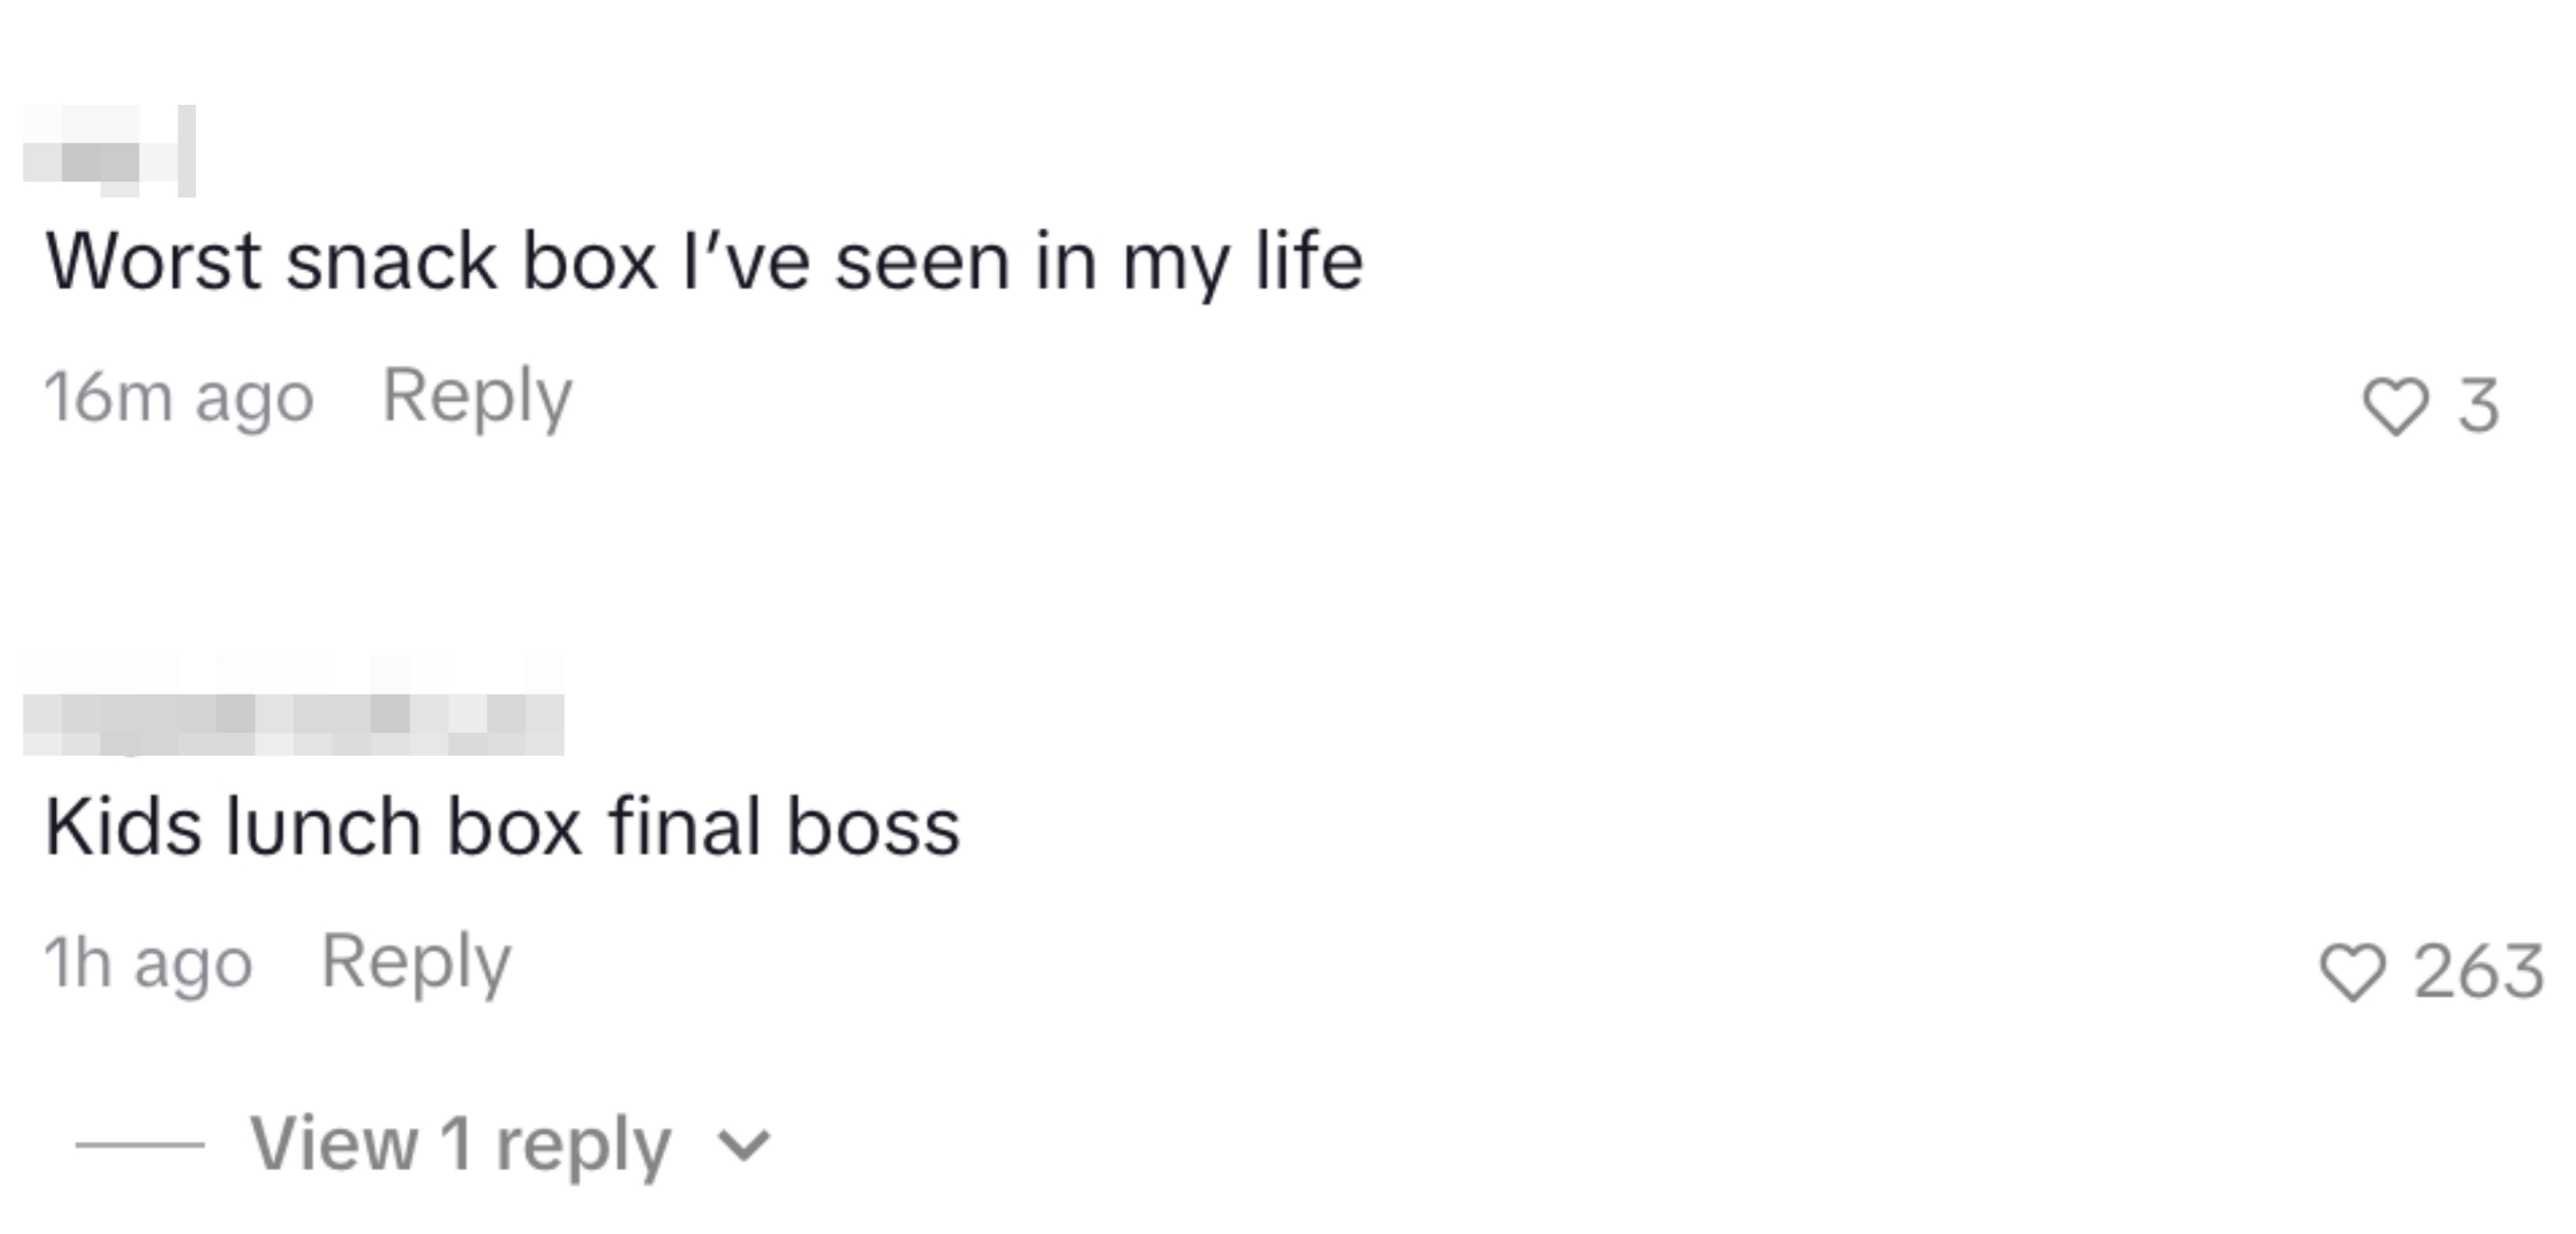Reply to the 'Worst snack box' comment

tap(477, 397)
